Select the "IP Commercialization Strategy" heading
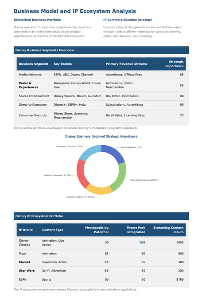This screenshot has width=202, height=302. click(x=128, y=20)
